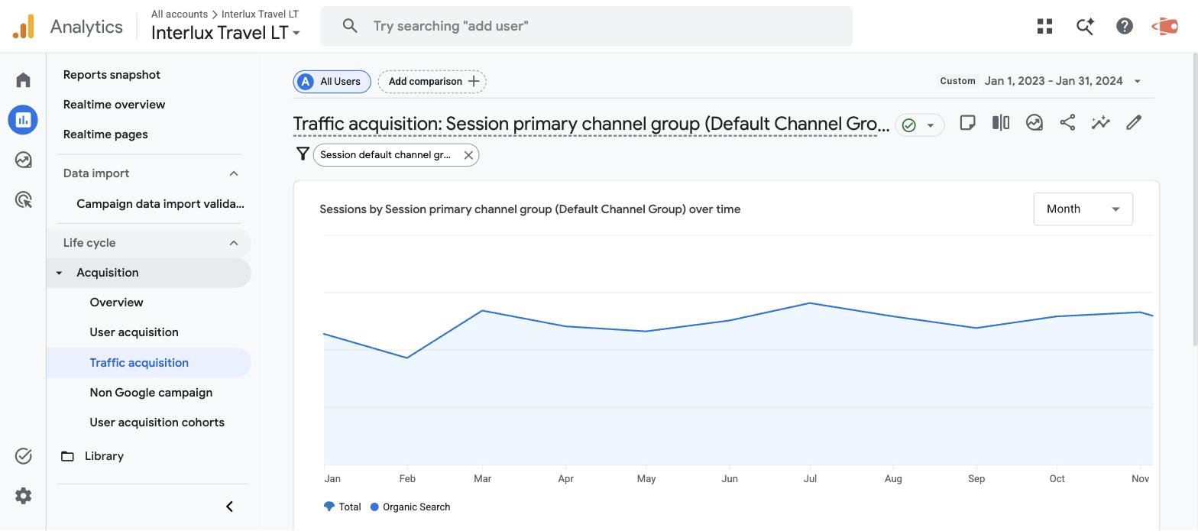Open the Non Google campaign report
Image resolution: width=1198 pixels, height=531 pixels.
[151, 393]
